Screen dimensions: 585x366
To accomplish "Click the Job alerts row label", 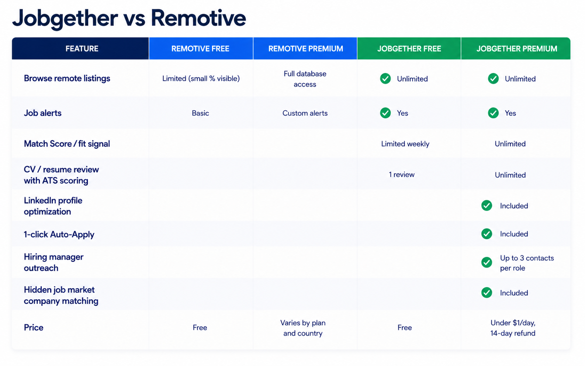I will [43, 113].
